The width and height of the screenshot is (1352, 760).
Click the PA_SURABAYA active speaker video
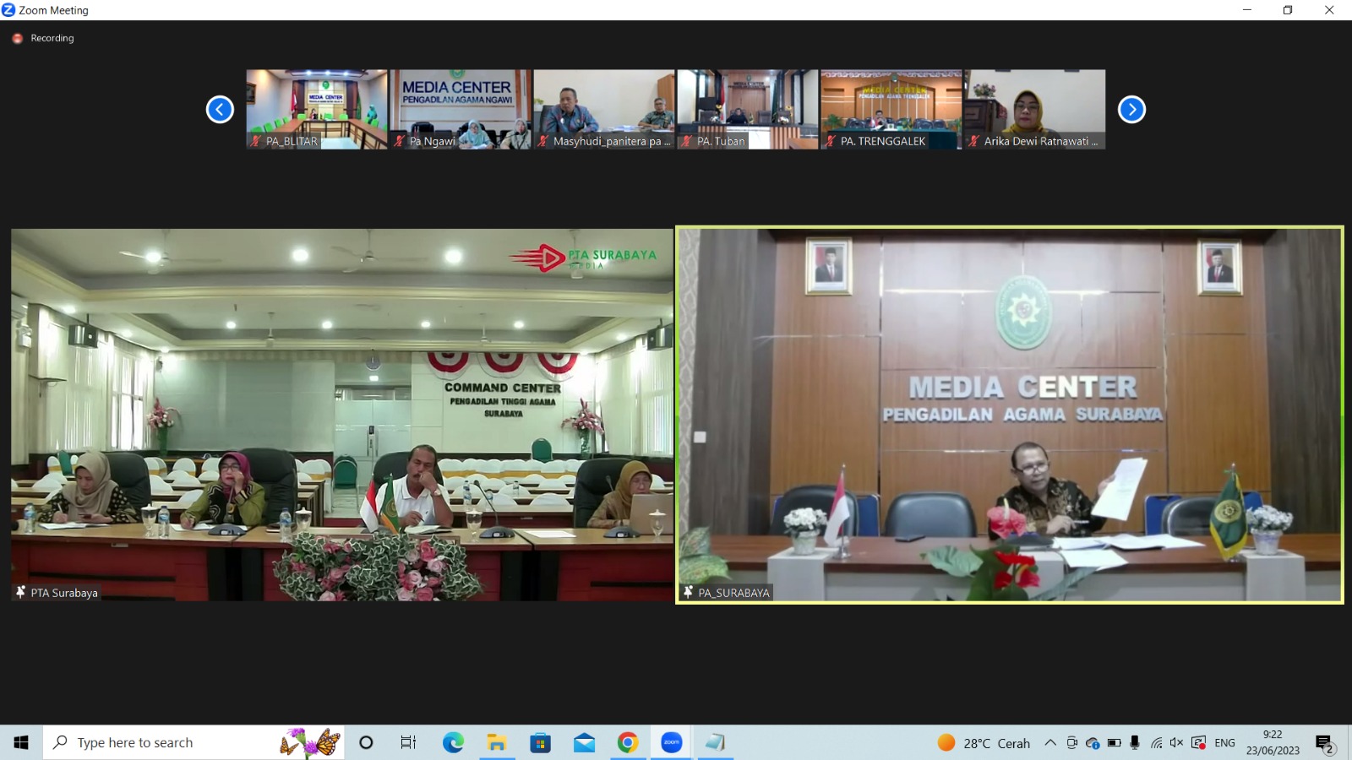(1010, 415)
